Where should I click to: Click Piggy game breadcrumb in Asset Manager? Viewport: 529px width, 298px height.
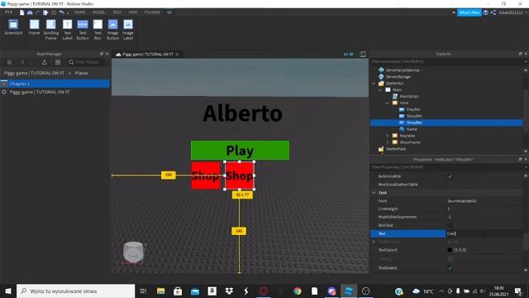[x=34, y=73]
